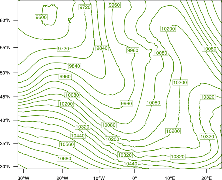Viewport: 222px width, 180px height.
Task: Select the 20°E longitude axis label
Action: point(206,178)
